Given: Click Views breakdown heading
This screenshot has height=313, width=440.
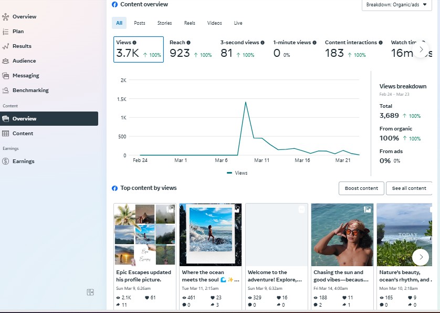Looking at the screenshot, I should point(403,86).
